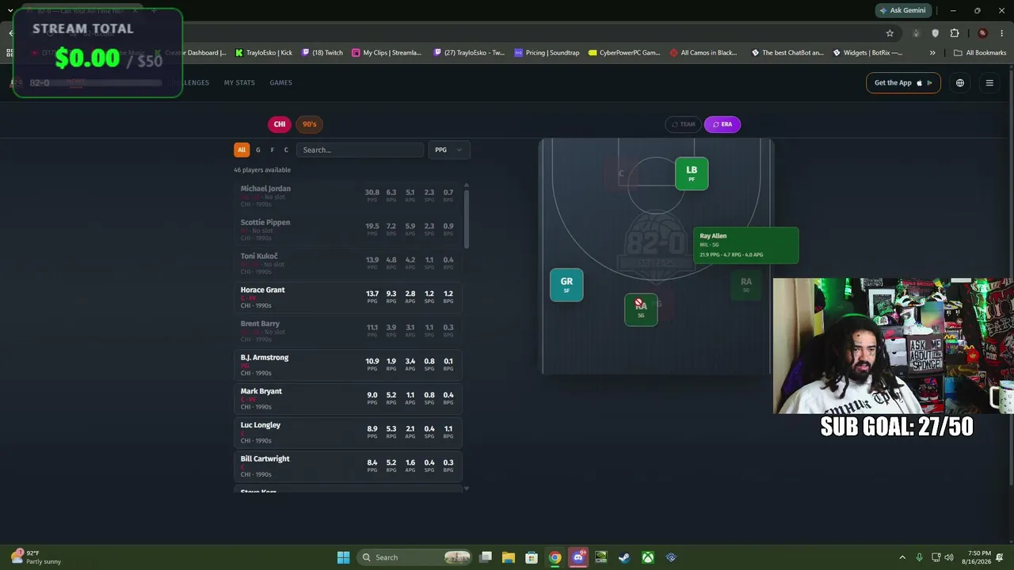Open the network tray icon
The height and width of the screenshot is (570, 1014).
[x=935, y=557]
